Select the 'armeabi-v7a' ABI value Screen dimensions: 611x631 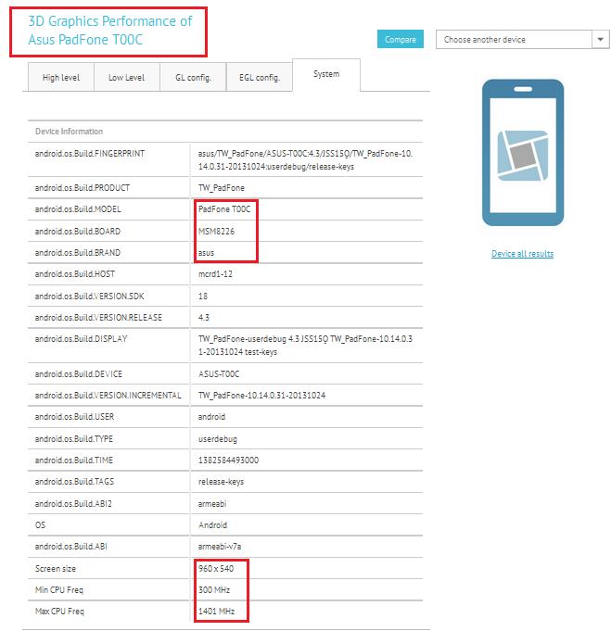point(220,546)
